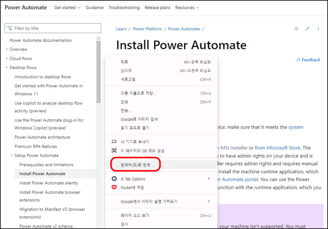The width and height of the screenshot is (328, 229).
Task: Click the filter icon in search box
Action: pos(10,28)
